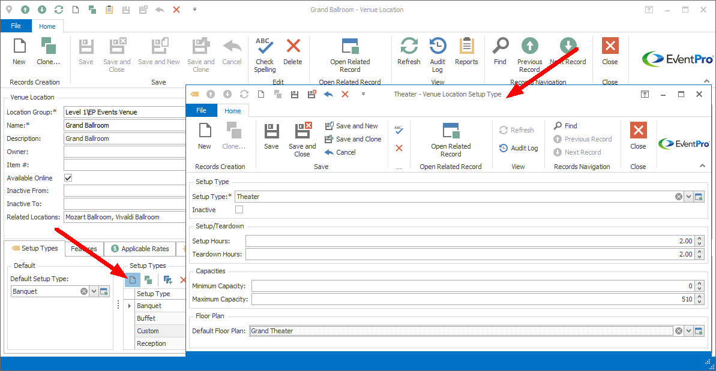This screenshot has width=716, height=371.
Task: Click New in Grand Ballroom ribbon
Action: click(x=19, y=52)
